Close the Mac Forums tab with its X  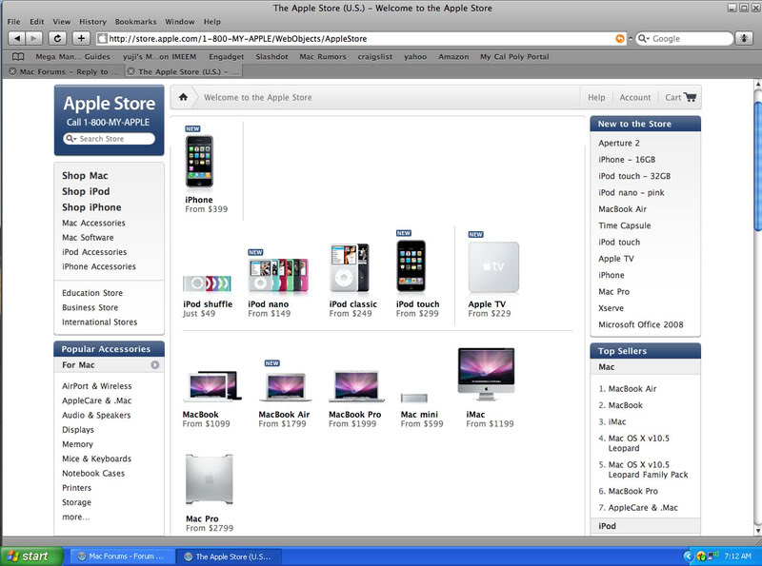[x=12, y=71]
